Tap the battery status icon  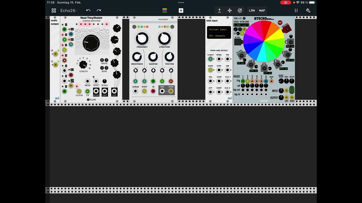tap(312, 3)
